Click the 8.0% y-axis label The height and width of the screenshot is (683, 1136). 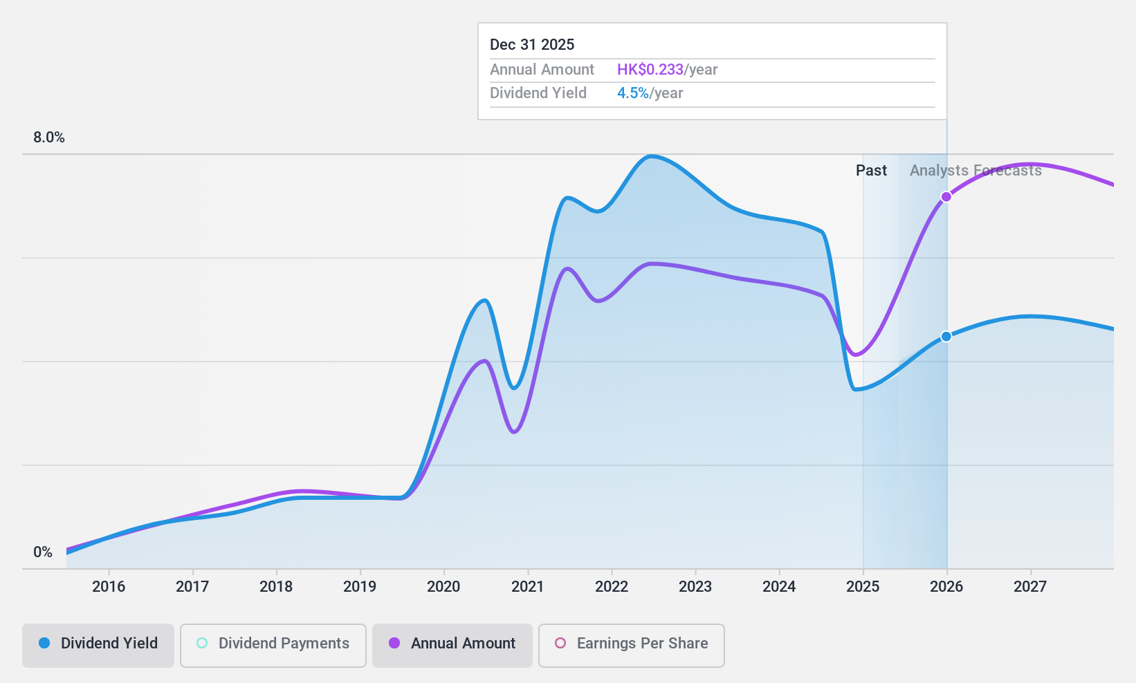point(49,138)
